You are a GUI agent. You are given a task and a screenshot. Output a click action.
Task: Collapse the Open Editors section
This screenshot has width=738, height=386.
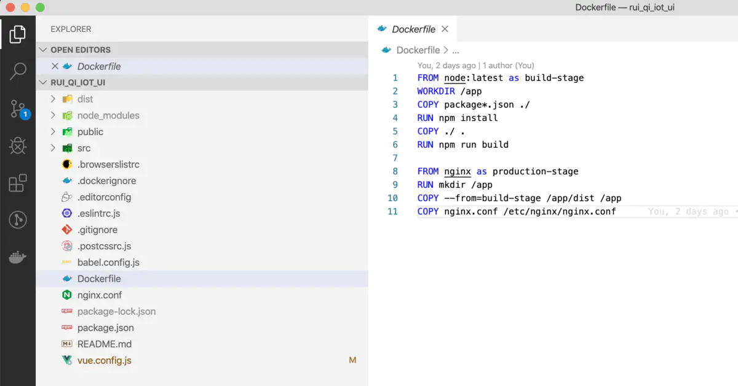click(42, 50)
